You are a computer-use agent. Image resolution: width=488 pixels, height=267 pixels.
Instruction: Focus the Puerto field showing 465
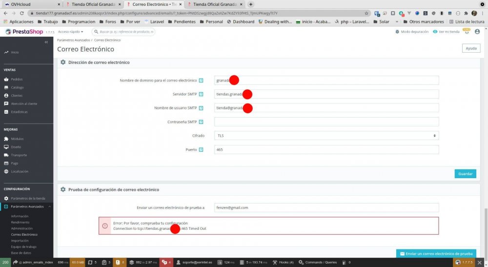(326, 150)
